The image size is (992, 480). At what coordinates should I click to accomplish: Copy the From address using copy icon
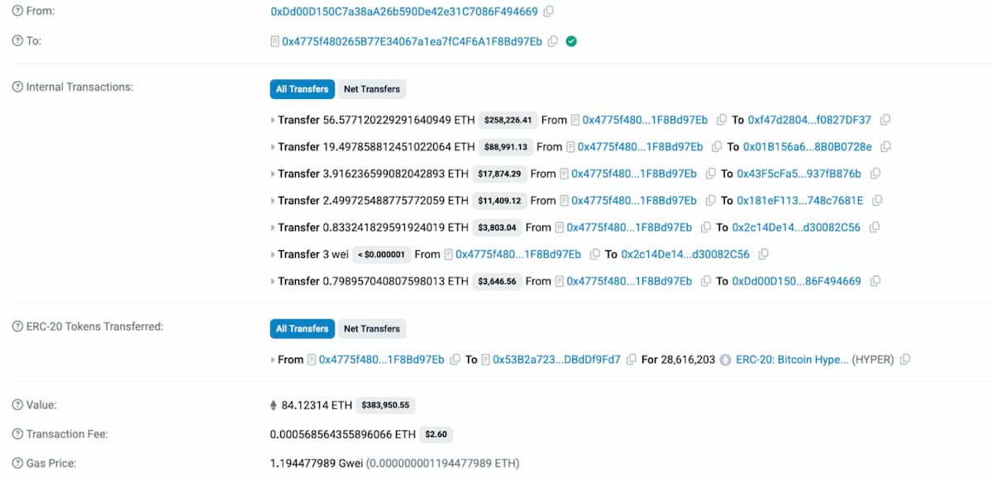[x=549, y=12]
